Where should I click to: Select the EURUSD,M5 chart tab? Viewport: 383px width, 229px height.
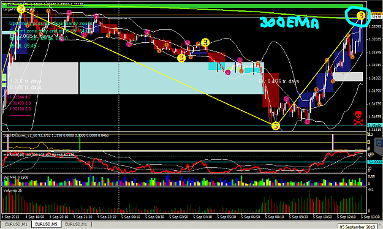pos(46,224)
